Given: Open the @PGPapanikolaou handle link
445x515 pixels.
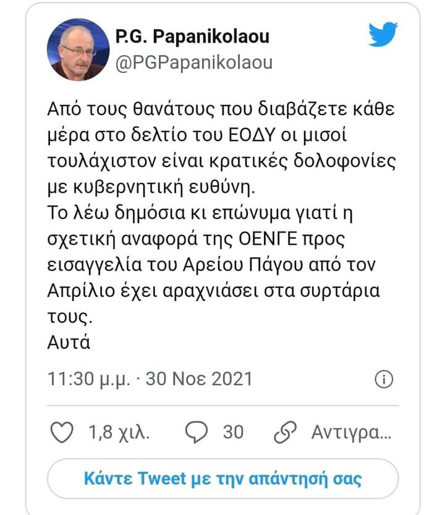Looking at the screenshot, I should 193,62.
